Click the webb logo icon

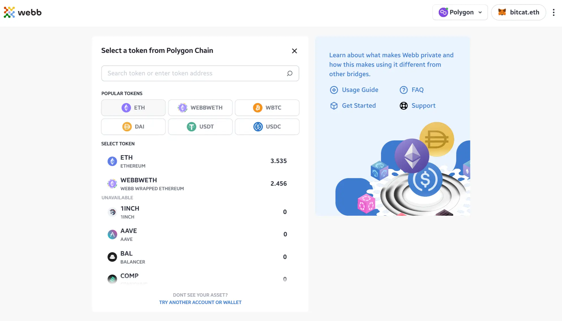(x=9, y=12)
